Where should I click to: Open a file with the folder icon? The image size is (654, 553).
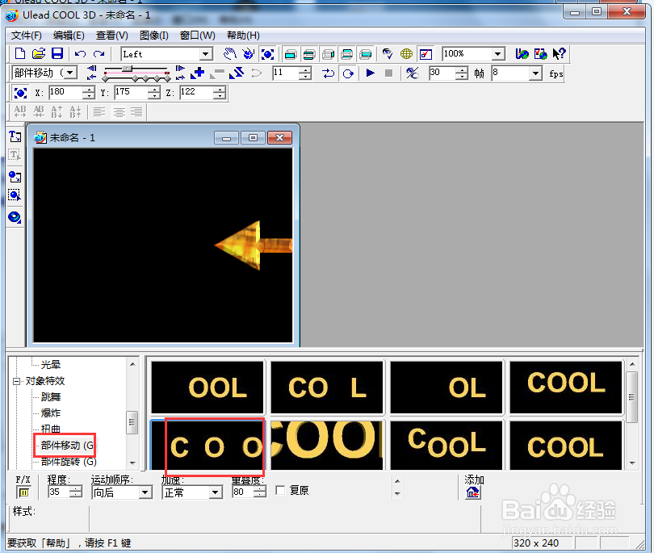(x=39, y=54)
